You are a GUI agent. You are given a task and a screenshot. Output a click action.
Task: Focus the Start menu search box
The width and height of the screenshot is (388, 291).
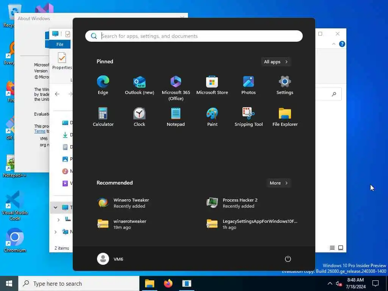click(x=194, y=36)
